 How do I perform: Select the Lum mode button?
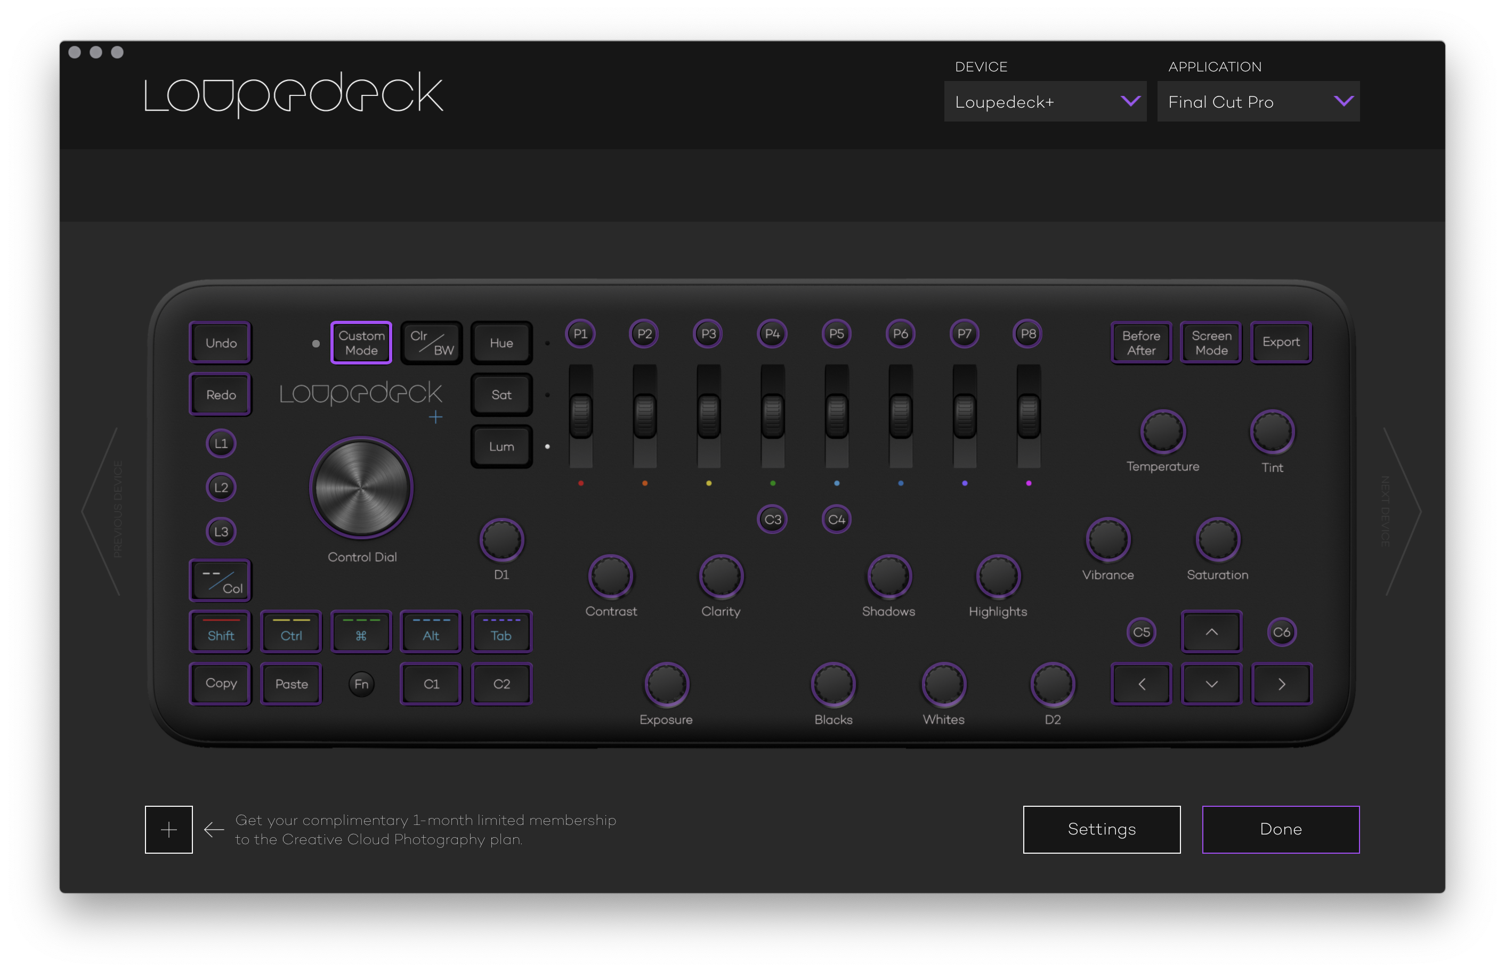[x=501, y=446]
